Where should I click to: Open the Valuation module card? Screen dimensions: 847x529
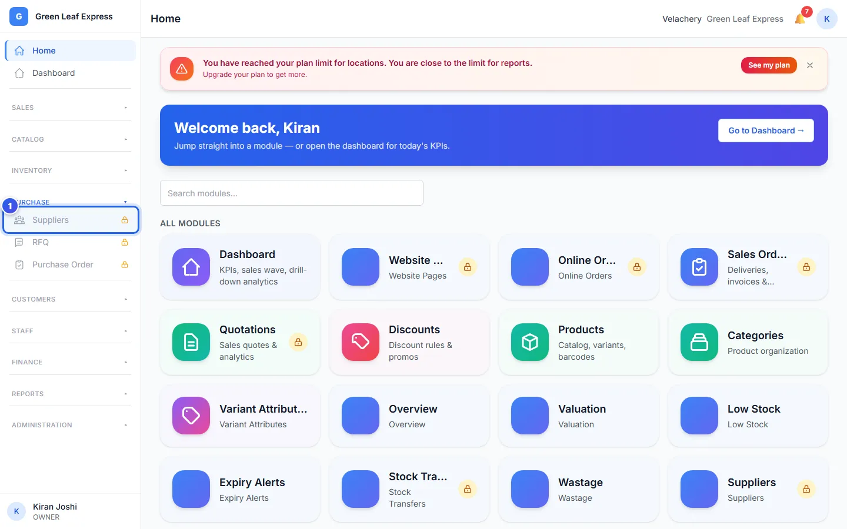pos(579,416)
